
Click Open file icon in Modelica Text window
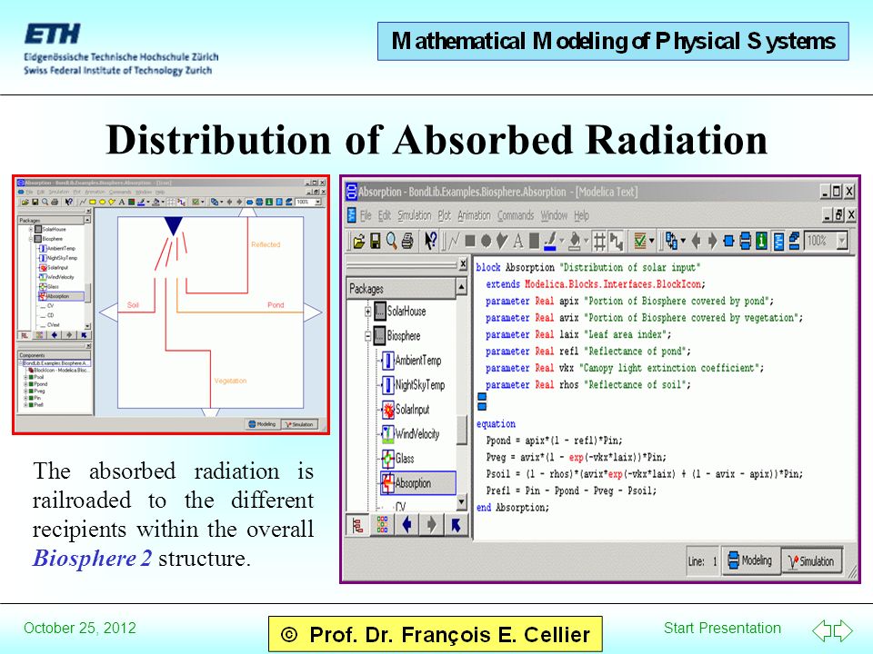click(x=359, y=242)
